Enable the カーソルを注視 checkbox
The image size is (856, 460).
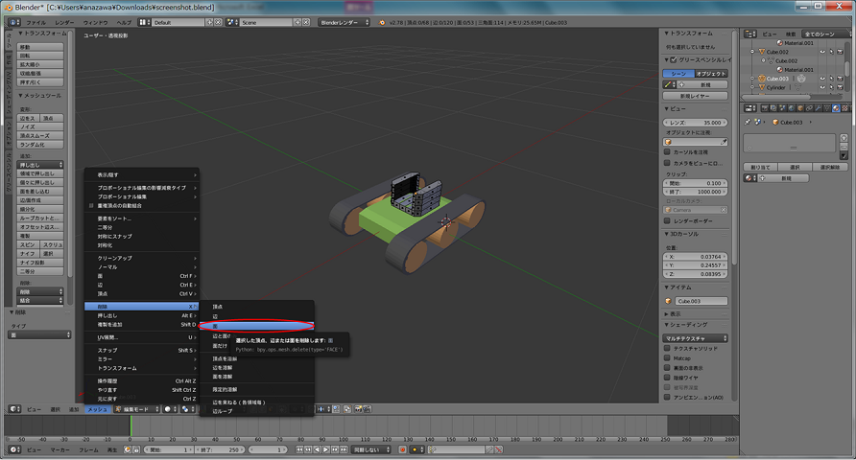tap(669, 151)
